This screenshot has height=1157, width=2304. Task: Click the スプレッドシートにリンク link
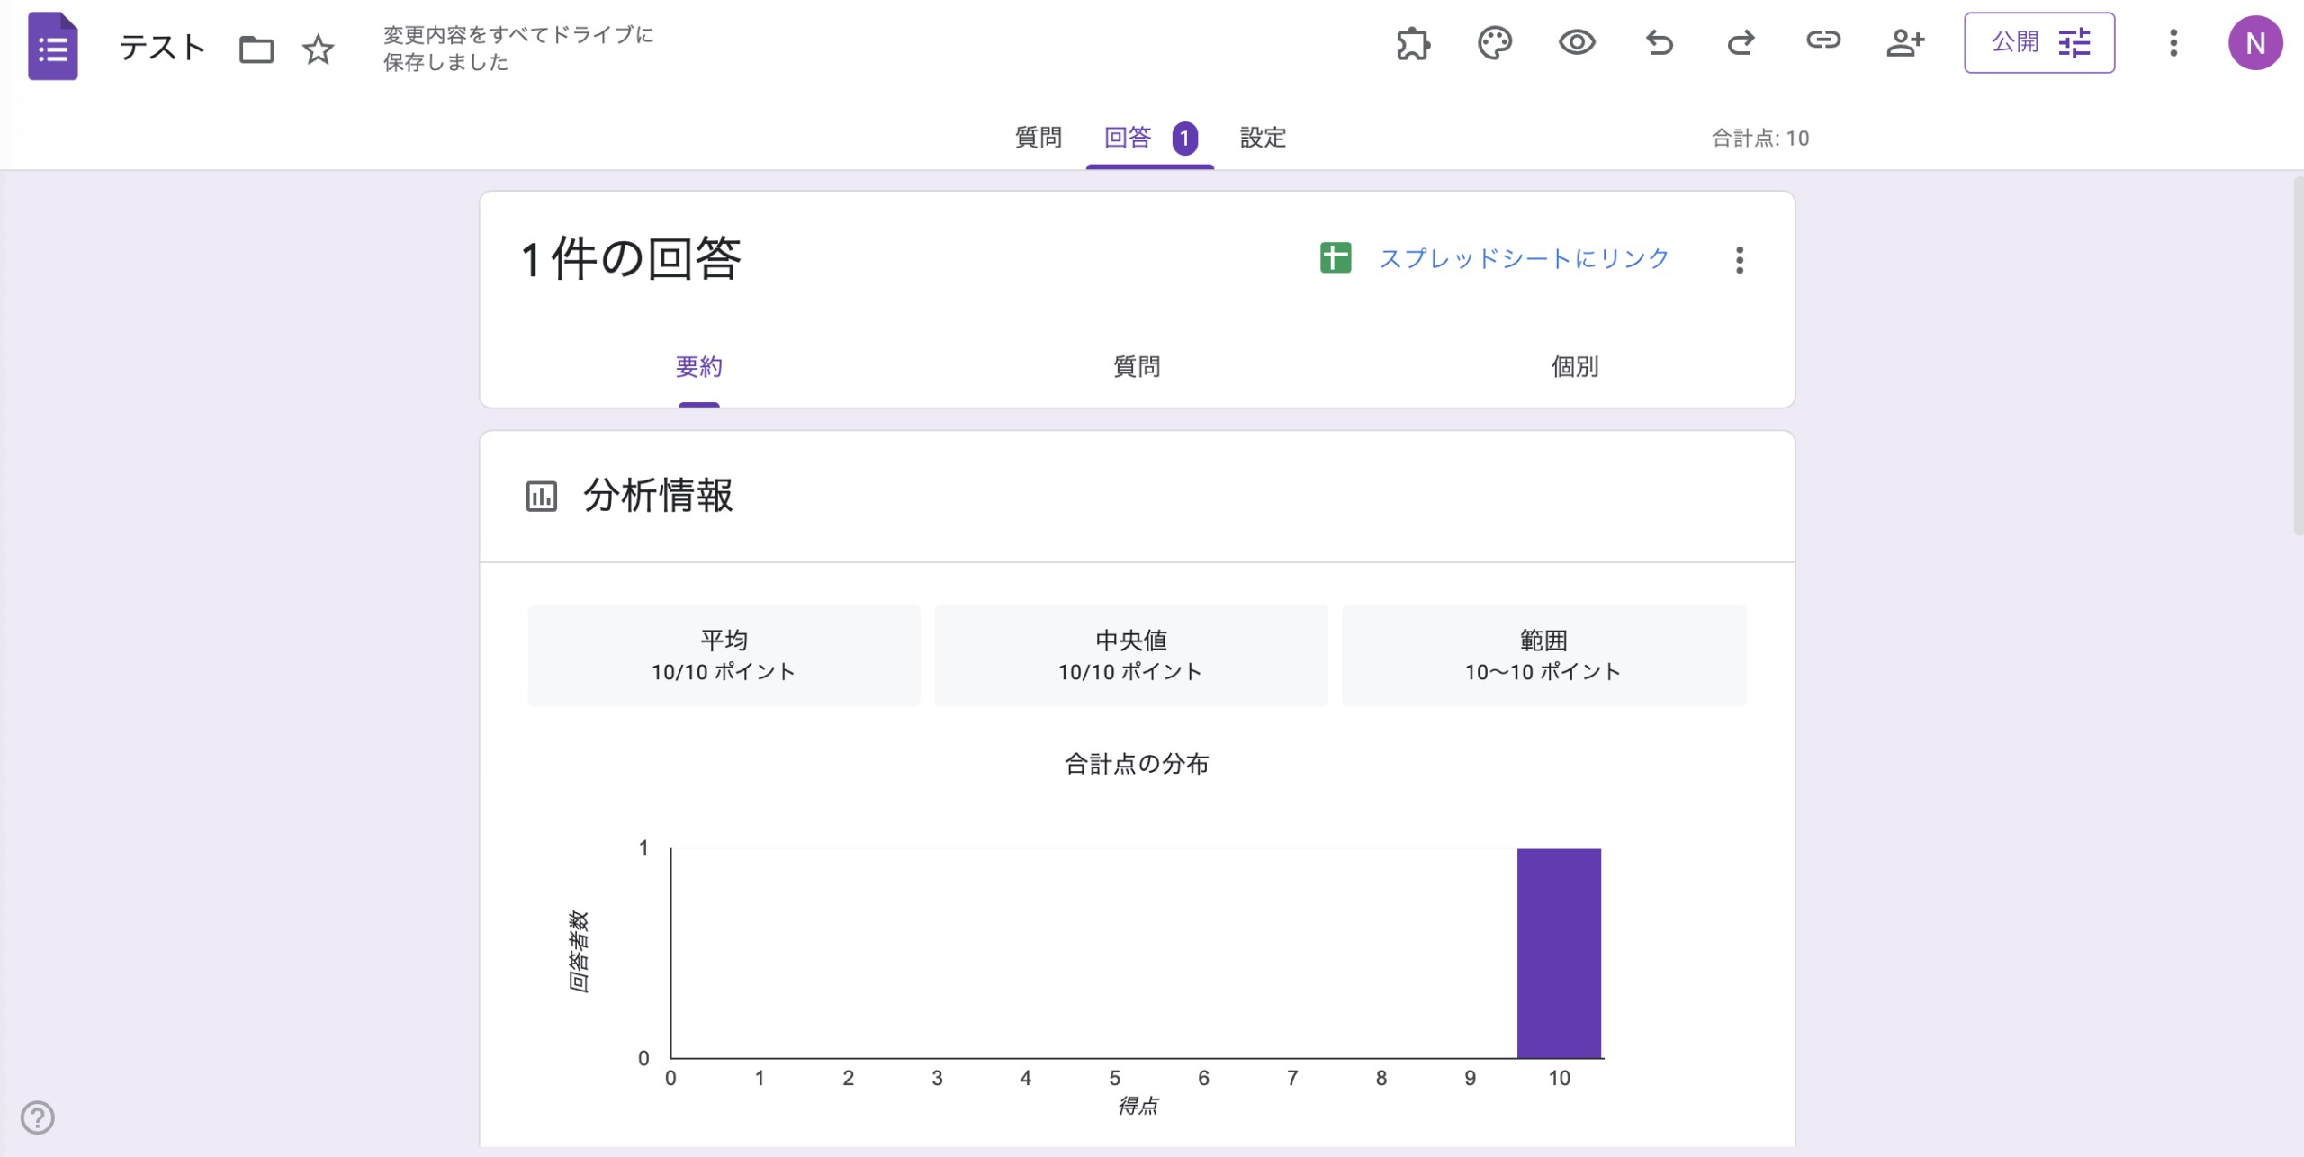pos(1524,258)
